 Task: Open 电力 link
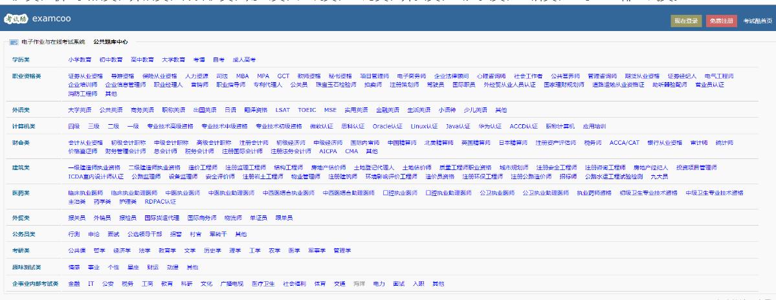coord(379,284)
